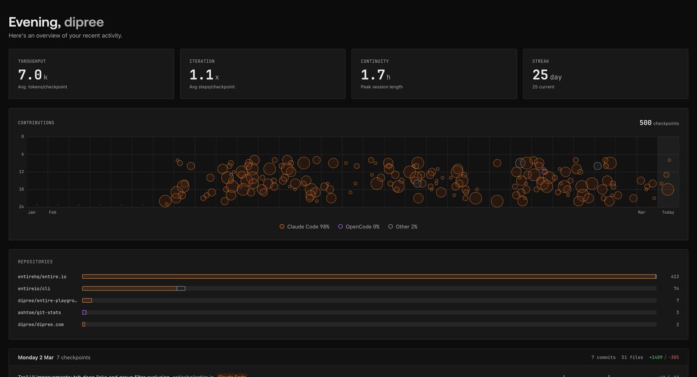Viewport: 697px width, 377px height.
Task: Click the 'CONTRIBUTIONS' section title
Action: (36, 123)
